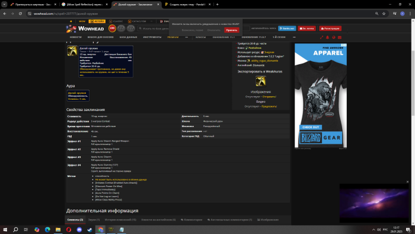Open Task View on the taskbar
This screenshot has height=234, width=415.
[26, 229]
